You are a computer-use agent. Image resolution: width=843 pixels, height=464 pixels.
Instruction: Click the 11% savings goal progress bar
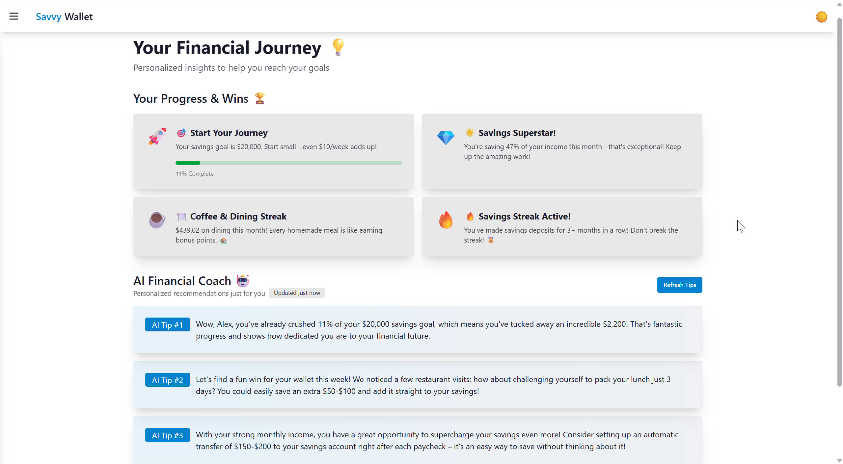(289, 163)
